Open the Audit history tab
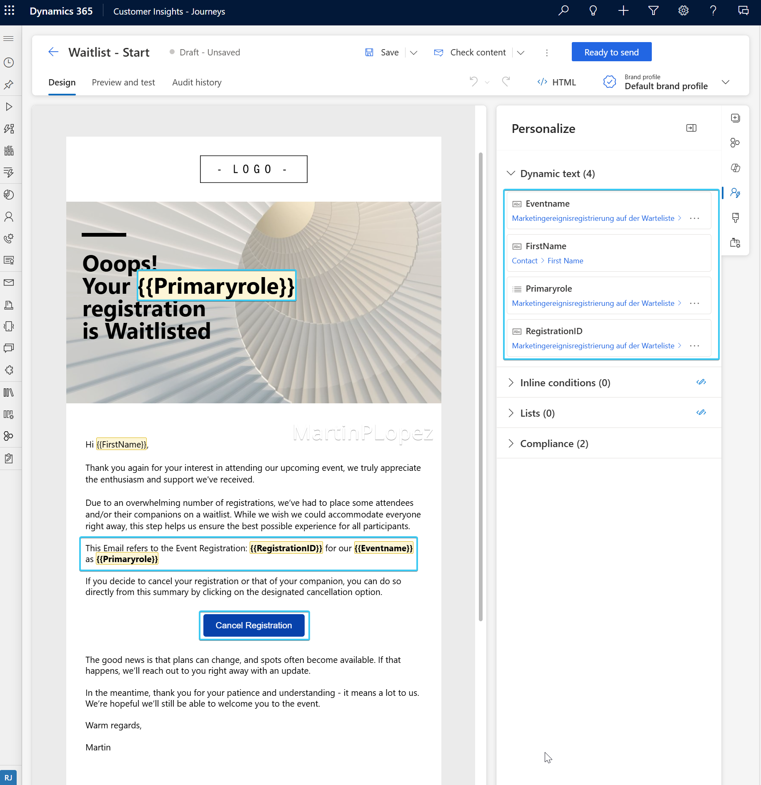Viewport: 761px width, 785px height. tap(197, 82)
